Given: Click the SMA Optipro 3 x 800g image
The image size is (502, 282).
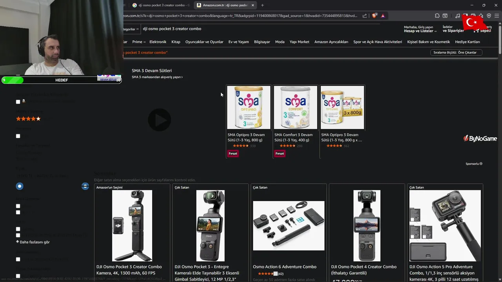Looking at the screenshot, I should tap(342, 107).
